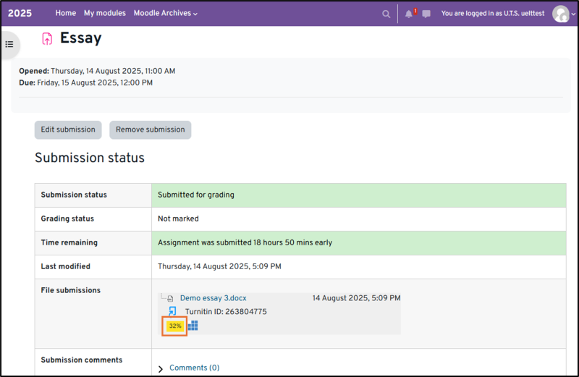Image resolution: width=579 pixels, height=377 pixels.
Task: Click the Turnitin rubric grid icon
Action: 193,326
